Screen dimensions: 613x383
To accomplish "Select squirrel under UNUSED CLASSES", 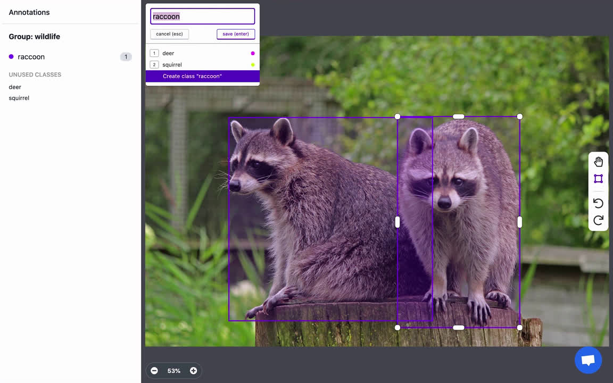I will (19, 98).
